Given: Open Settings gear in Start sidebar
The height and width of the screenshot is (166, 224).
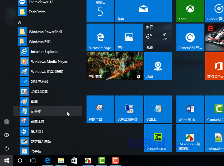Looking at the screenshot, I should [6, 135].
